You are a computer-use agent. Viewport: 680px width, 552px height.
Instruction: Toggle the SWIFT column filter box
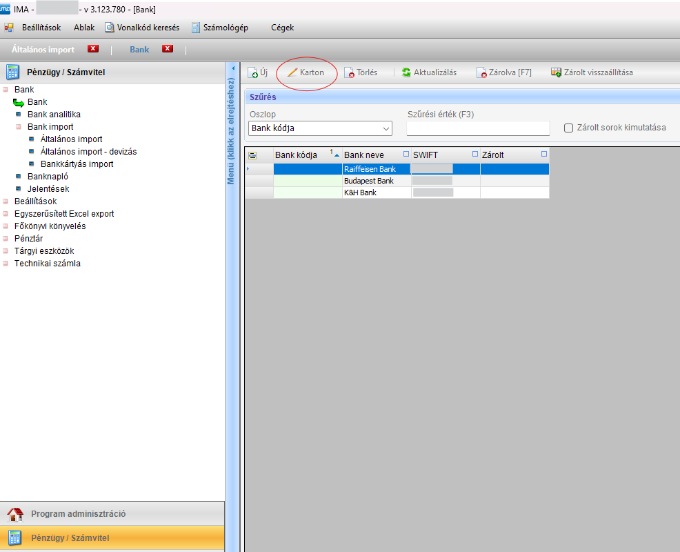coord(474,155)
